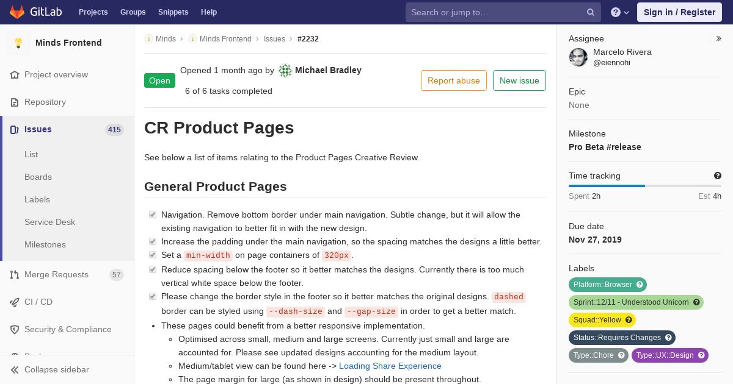The height and width of the screenshot is (384, 733).
Task: Click the Minds Frontend project title
Action: 68,43
